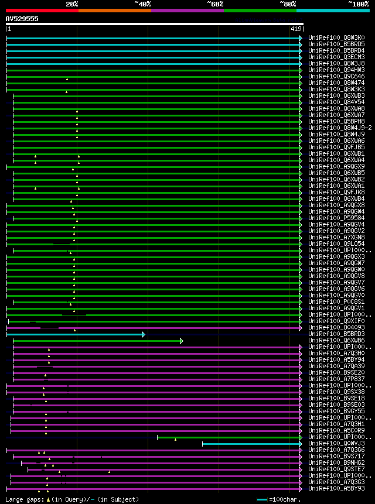Open hit UniRef100_Q8W3J8
This screenshot has height=504, width=375.
(x=336, y=64)
